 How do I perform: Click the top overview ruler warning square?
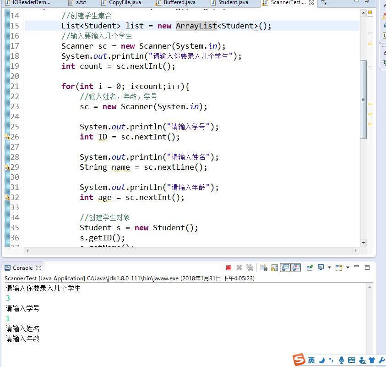[x=370, y=12]
